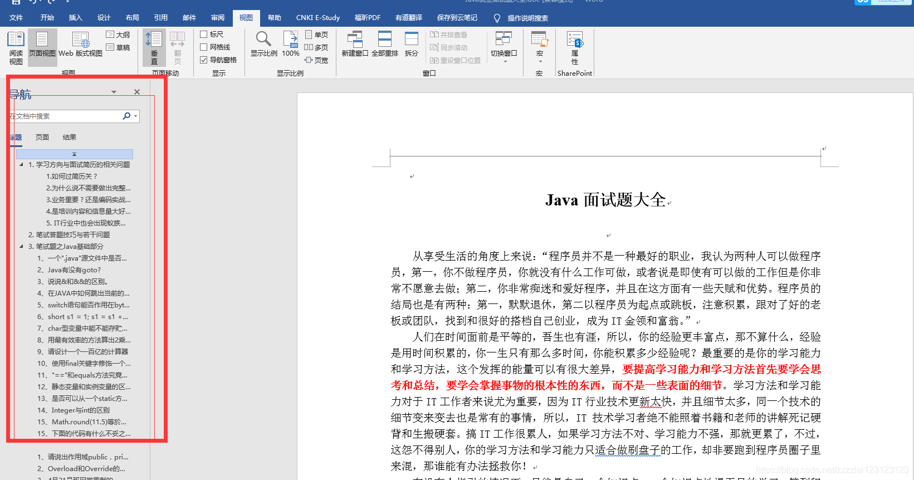914x480 pixels.
Task: Open the References tab (引用)
Action: [x=161, y=18]
